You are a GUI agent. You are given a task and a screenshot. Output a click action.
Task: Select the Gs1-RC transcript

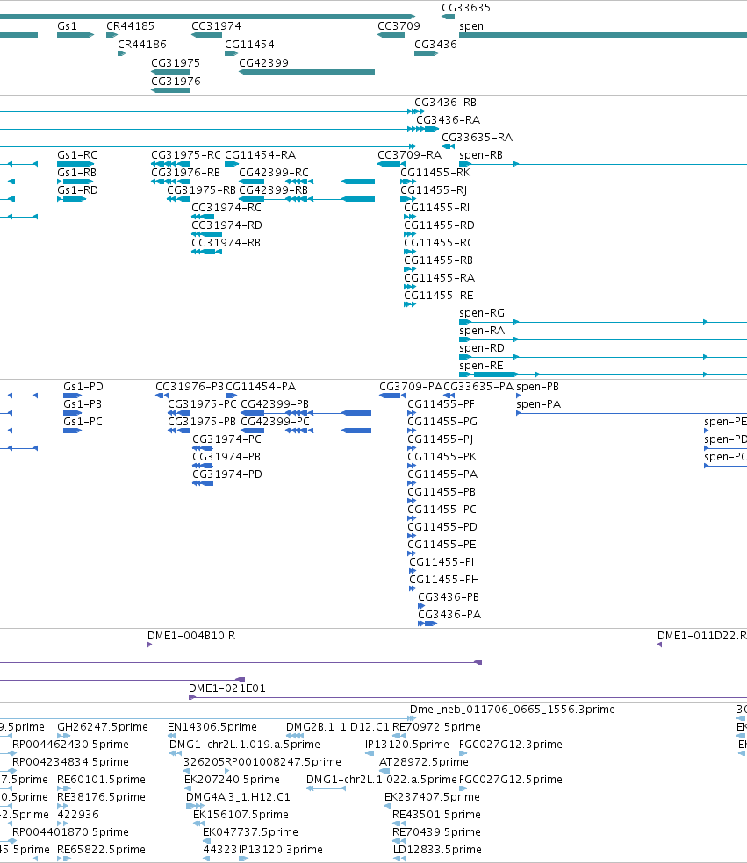click(76, 164)
